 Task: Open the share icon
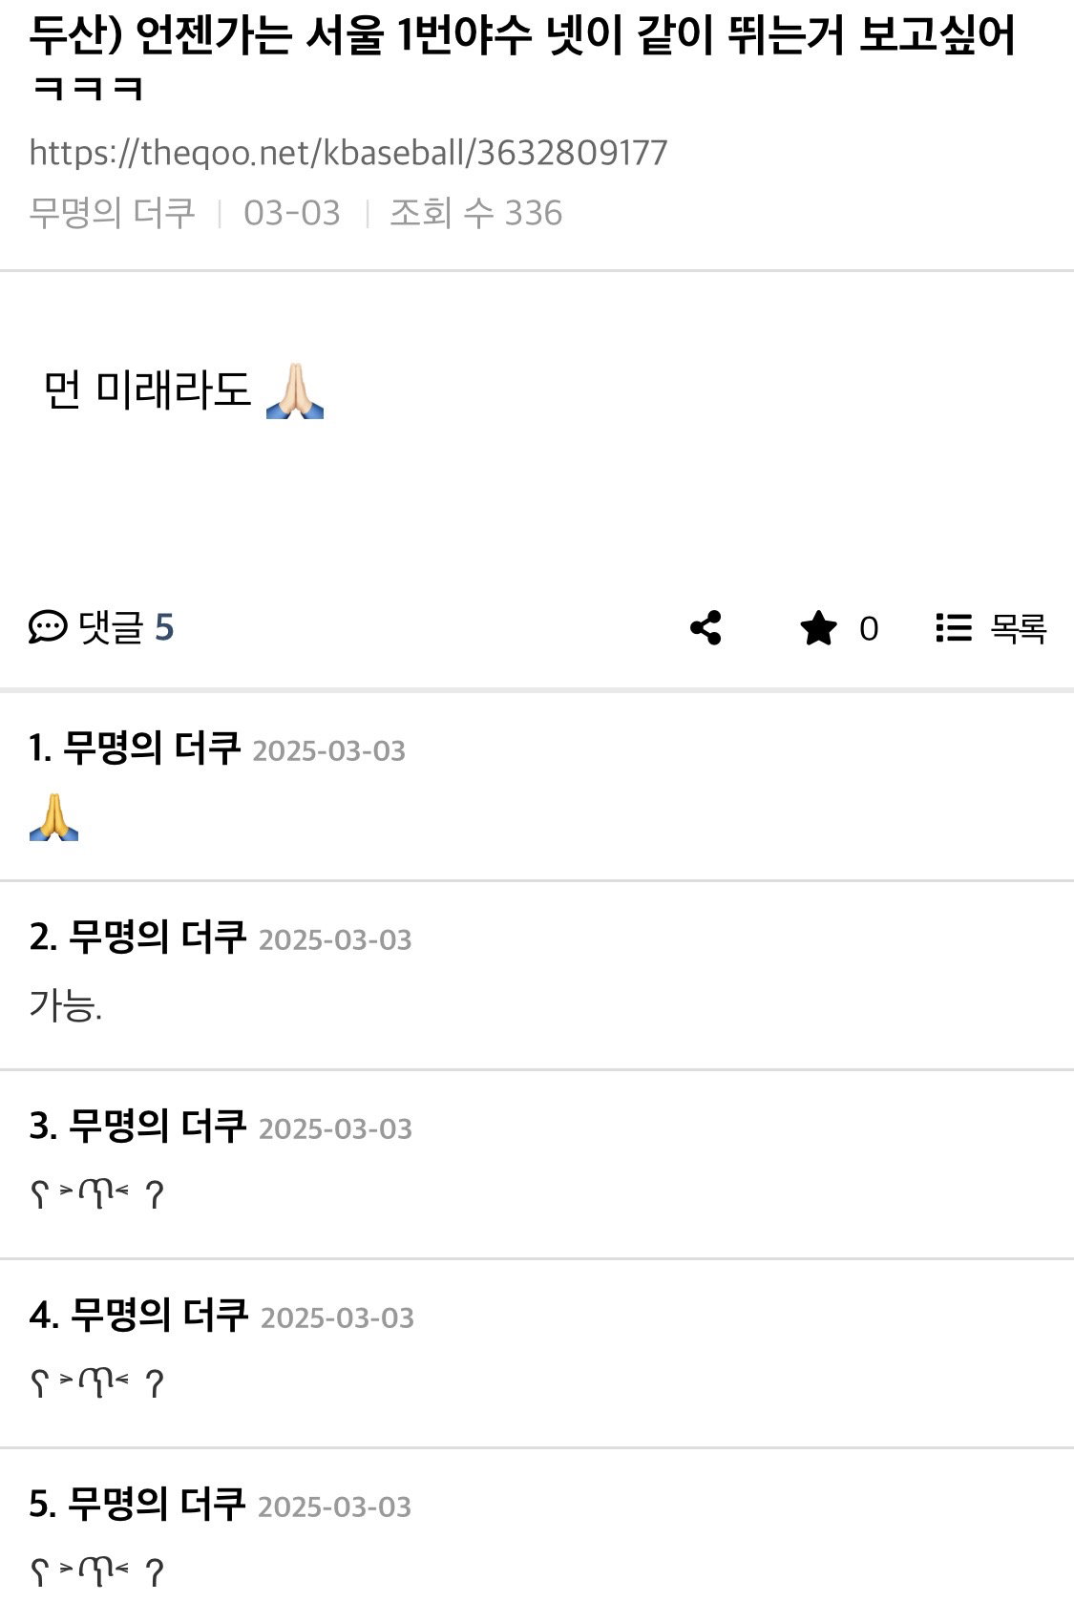point(705,628)
